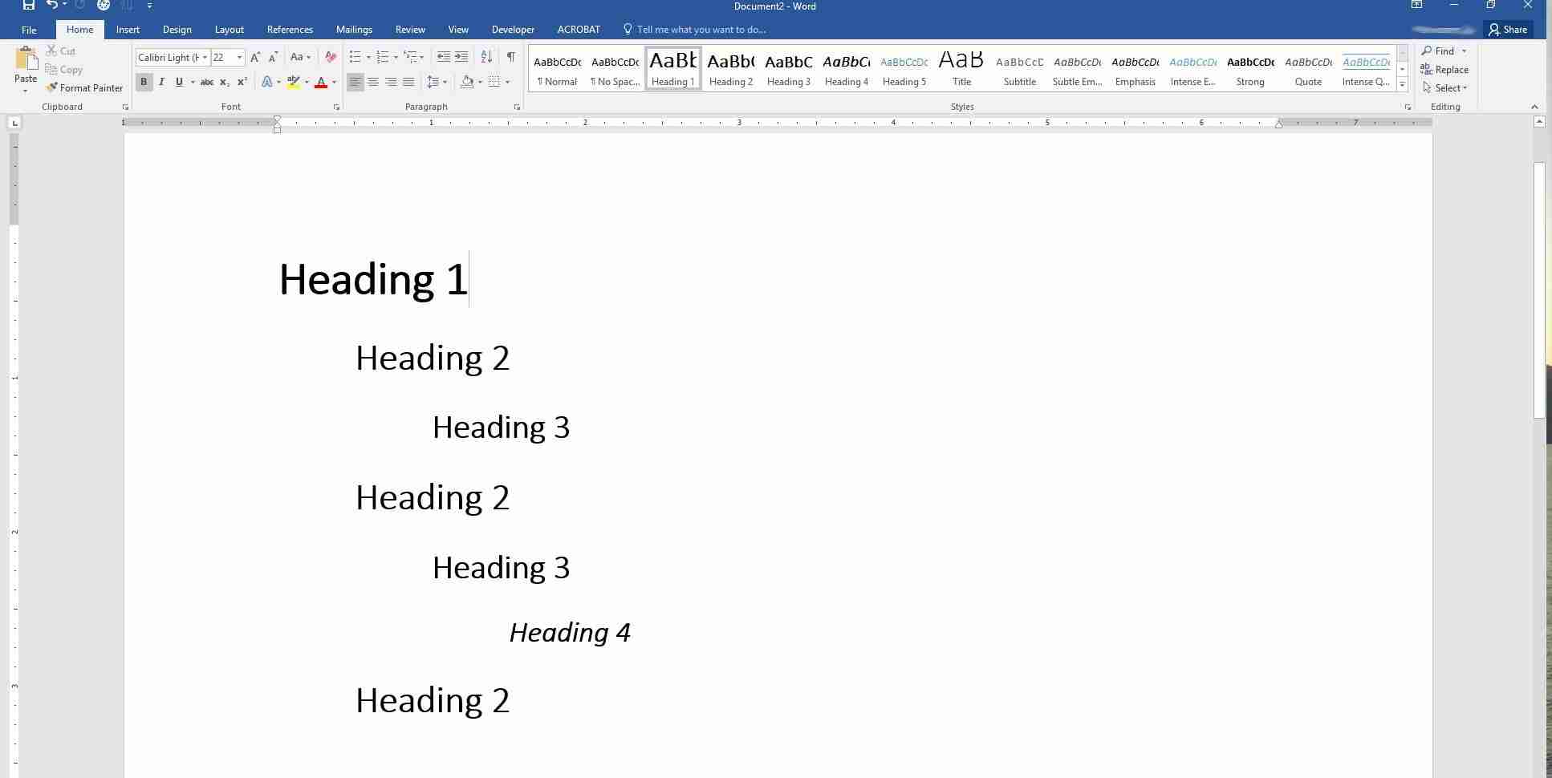This screenshot has width=1552, height=778.
Task: Open the References tab
Action: [x=290, y=30]
